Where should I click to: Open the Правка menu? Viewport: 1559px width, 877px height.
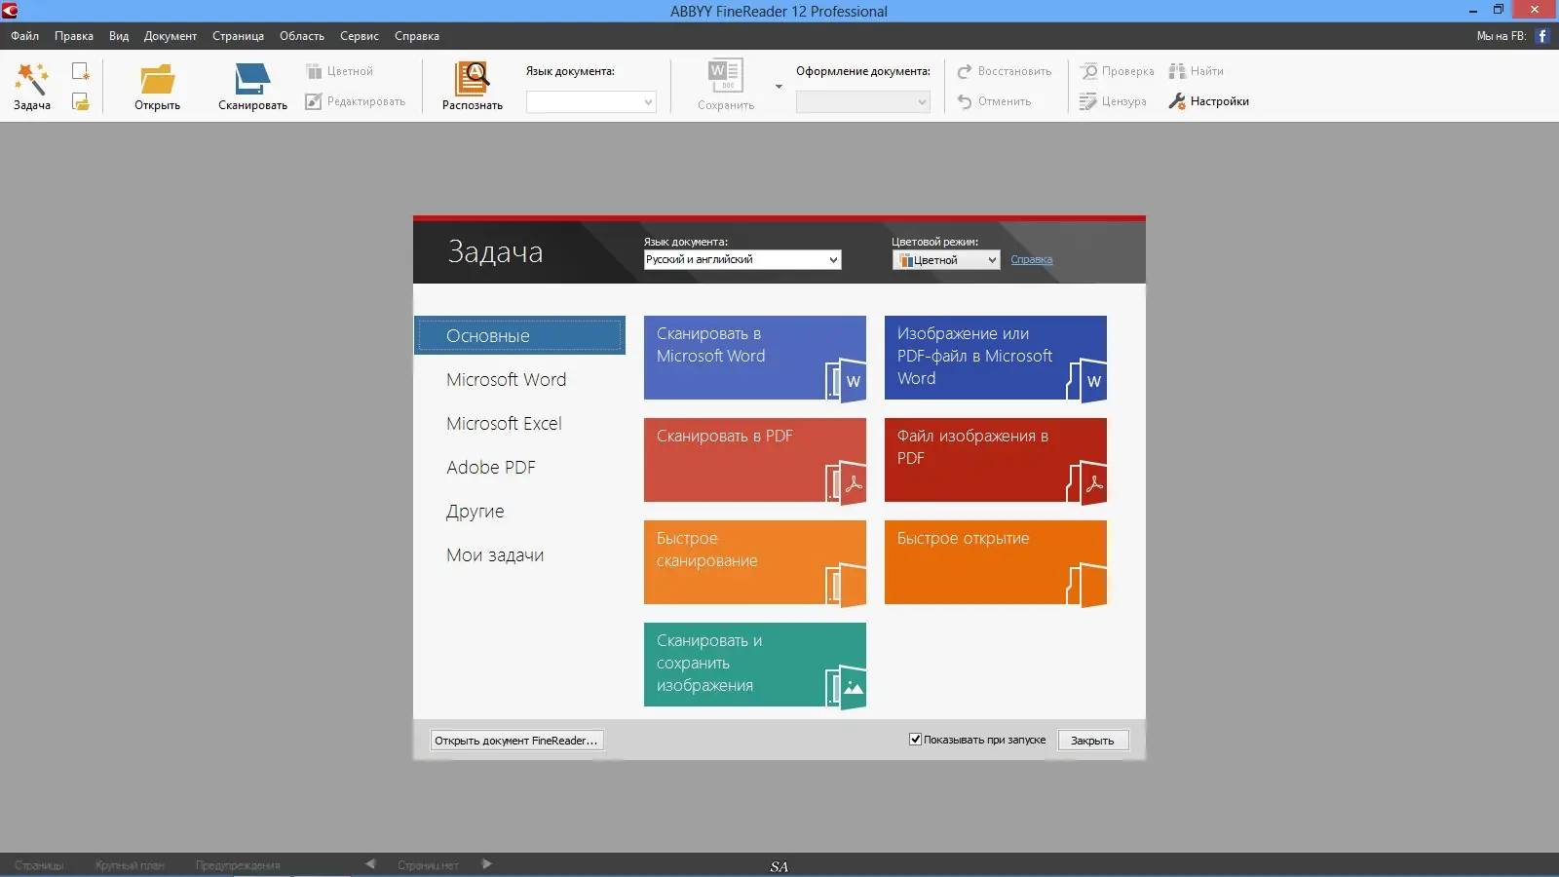click(74, 36)
